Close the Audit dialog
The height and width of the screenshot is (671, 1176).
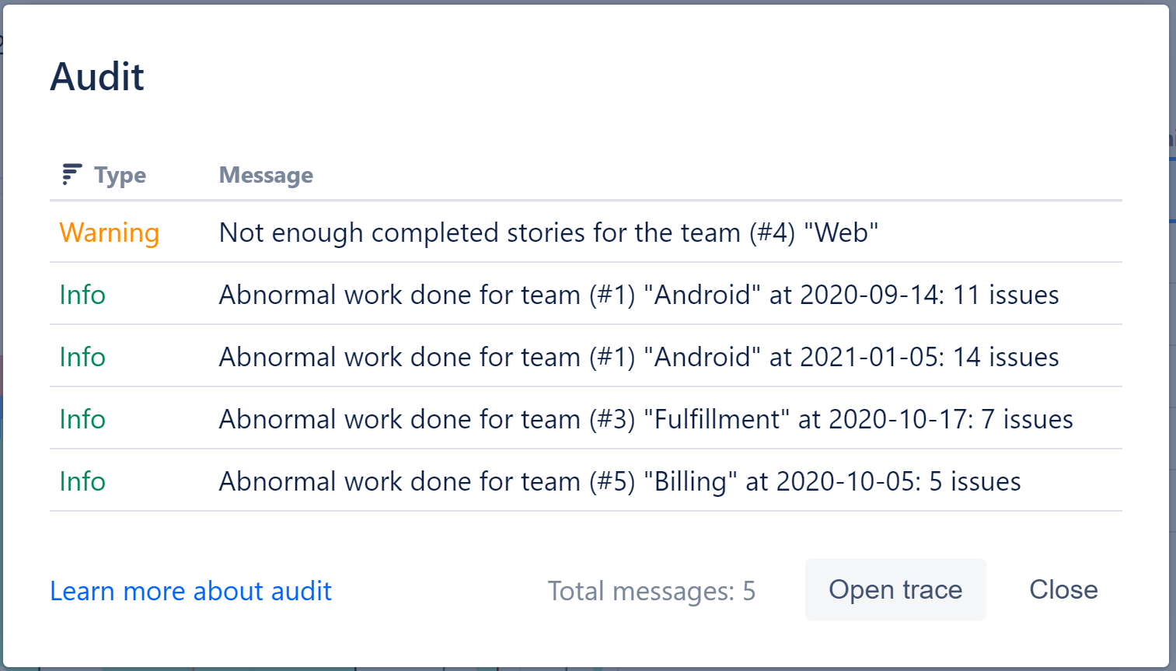click(x=1063, y=589)
